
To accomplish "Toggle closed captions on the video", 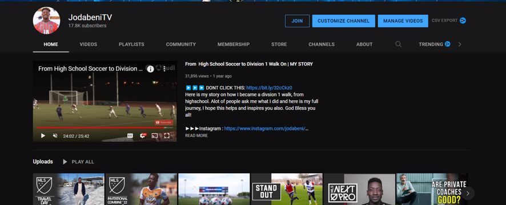I will pyautogui.click(x=130, y=136).
